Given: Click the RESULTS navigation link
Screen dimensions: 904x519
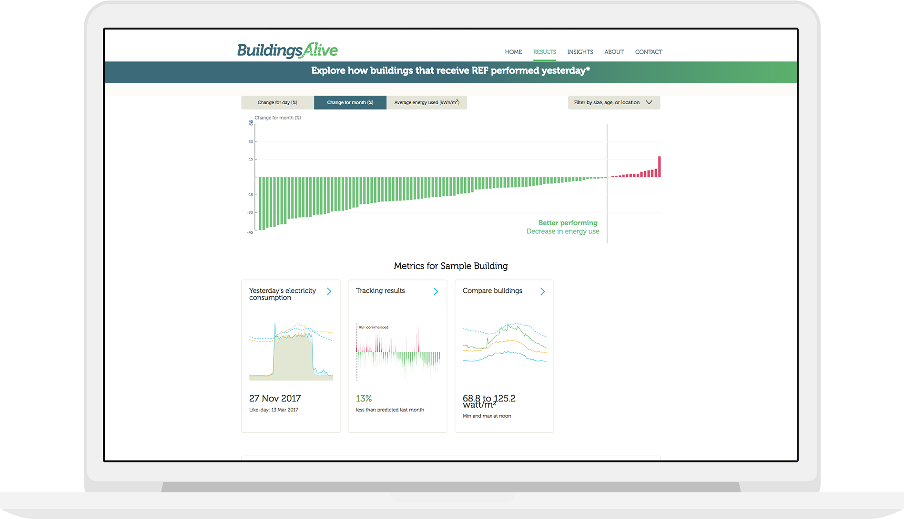Looking at the screenshot, I should pos(544,52).
